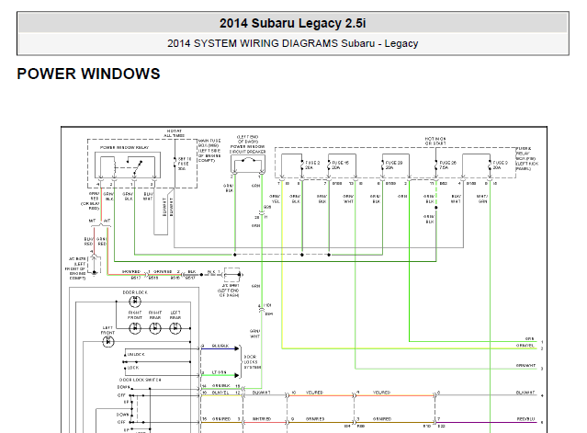Image resolution: width=587 pixels, height=433 pixels.
Task: Click the green LT GRN arrow head
Action: 237,375
